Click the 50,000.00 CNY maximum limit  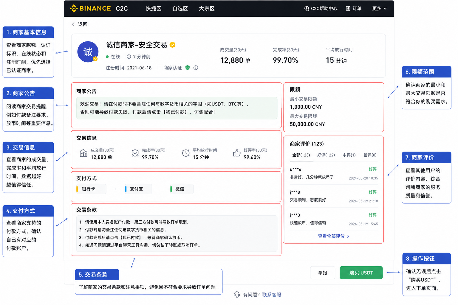307,124
